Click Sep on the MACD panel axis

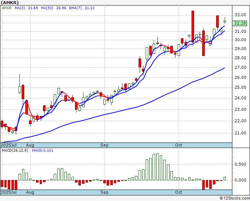[104, 192]
